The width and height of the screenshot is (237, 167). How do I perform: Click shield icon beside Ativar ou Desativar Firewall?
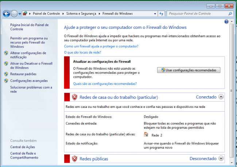[x=6, y=63]
